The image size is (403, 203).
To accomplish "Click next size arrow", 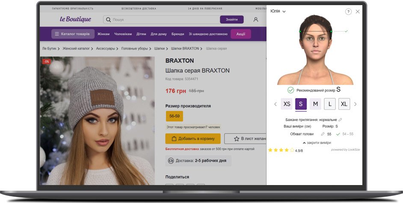I will tap(356, 104).
